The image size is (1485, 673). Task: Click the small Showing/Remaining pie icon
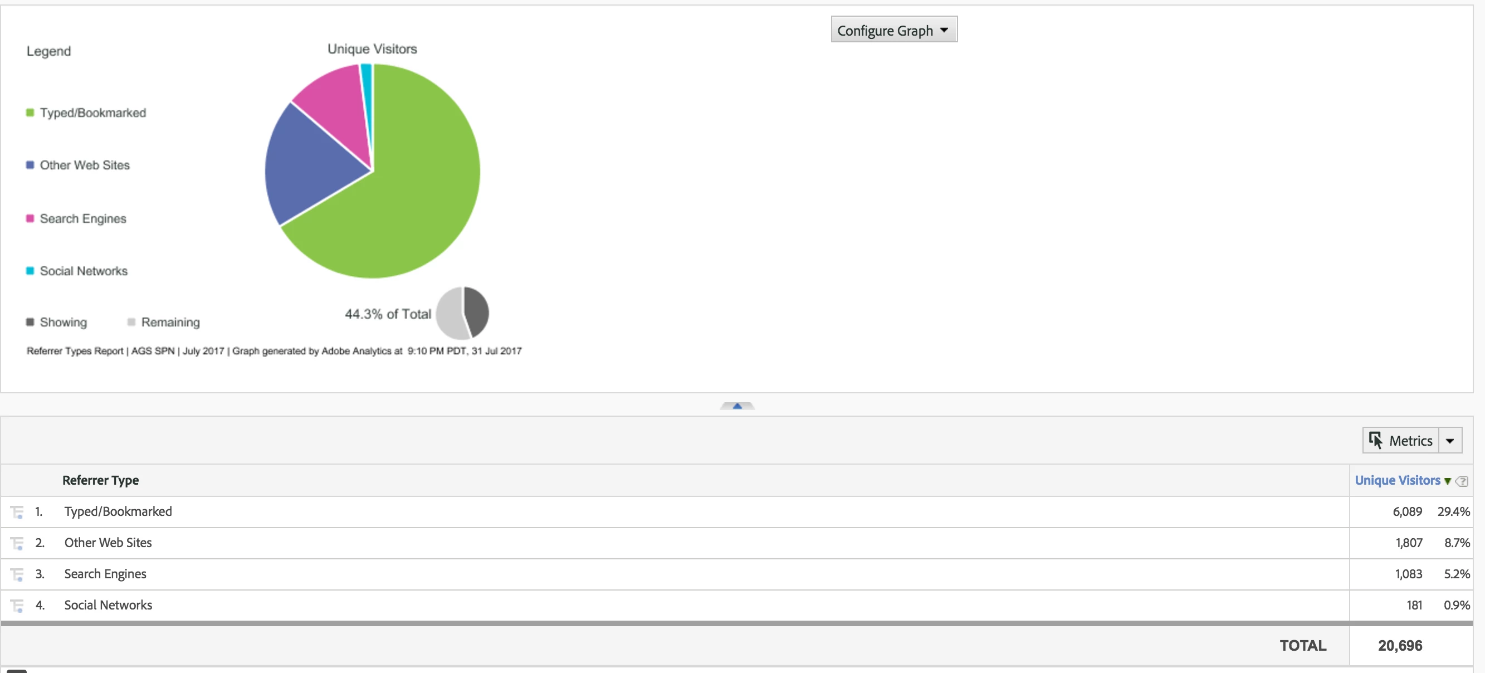pos(462,313)
